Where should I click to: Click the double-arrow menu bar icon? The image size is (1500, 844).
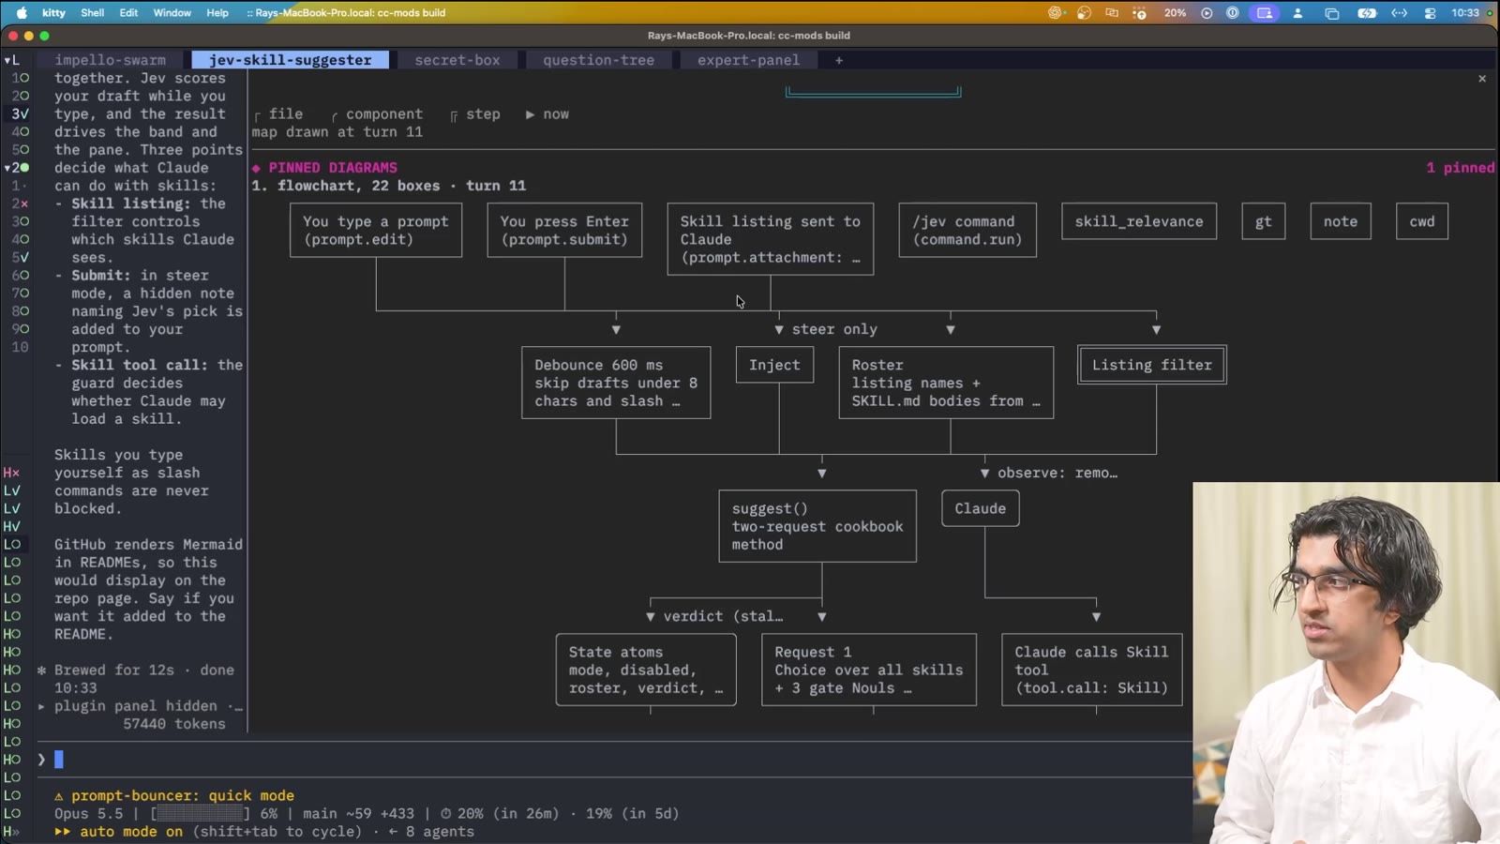coord(1399,13)
